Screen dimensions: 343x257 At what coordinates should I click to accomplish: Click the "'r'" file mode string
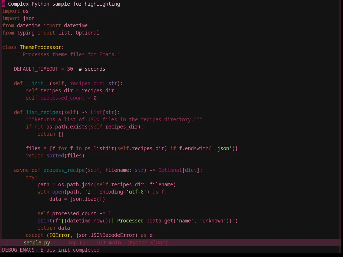pyautogui.click(x=89, y=192)
